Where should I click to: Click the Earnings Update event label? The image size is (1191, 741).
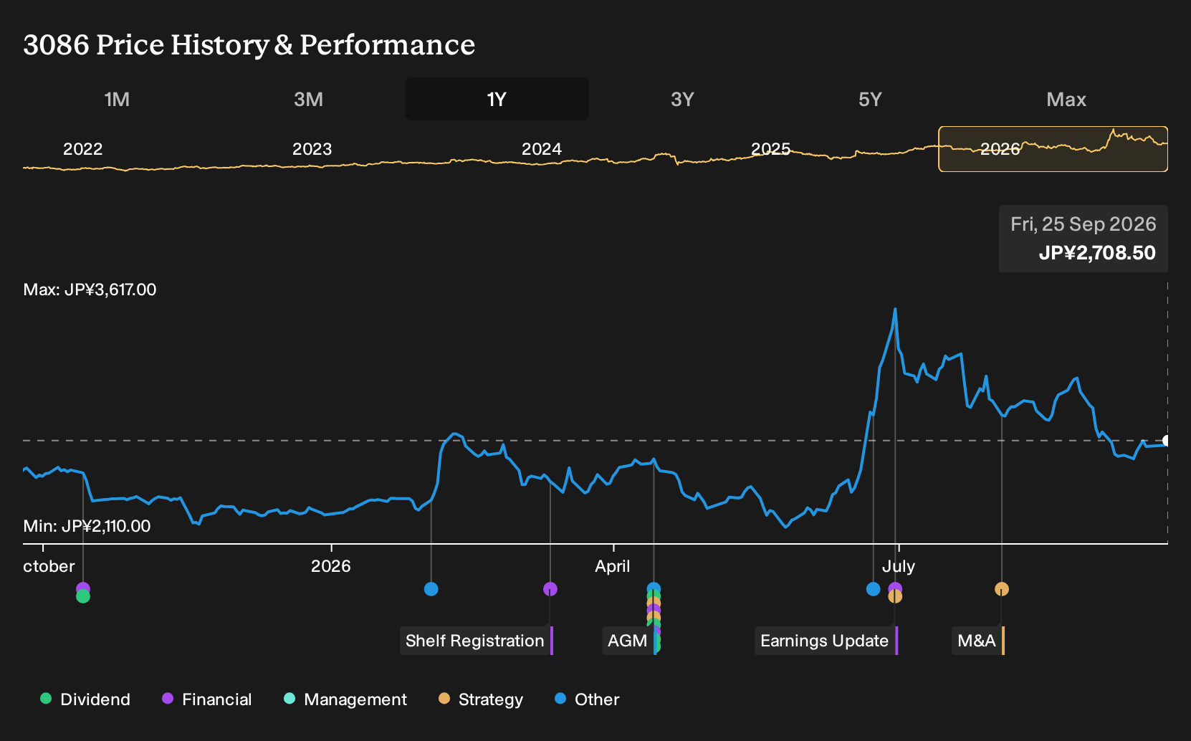[x=826, y=641]
